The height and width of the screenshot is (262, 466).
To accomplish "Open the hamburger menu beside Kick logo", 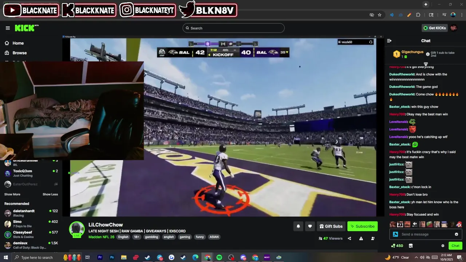I will [x=8, y=28].
